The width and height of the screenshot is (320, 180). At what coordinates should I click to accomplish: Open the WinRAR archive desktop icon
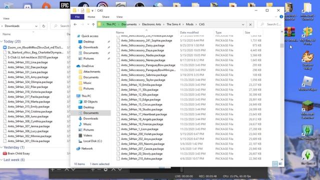point(289,34)
